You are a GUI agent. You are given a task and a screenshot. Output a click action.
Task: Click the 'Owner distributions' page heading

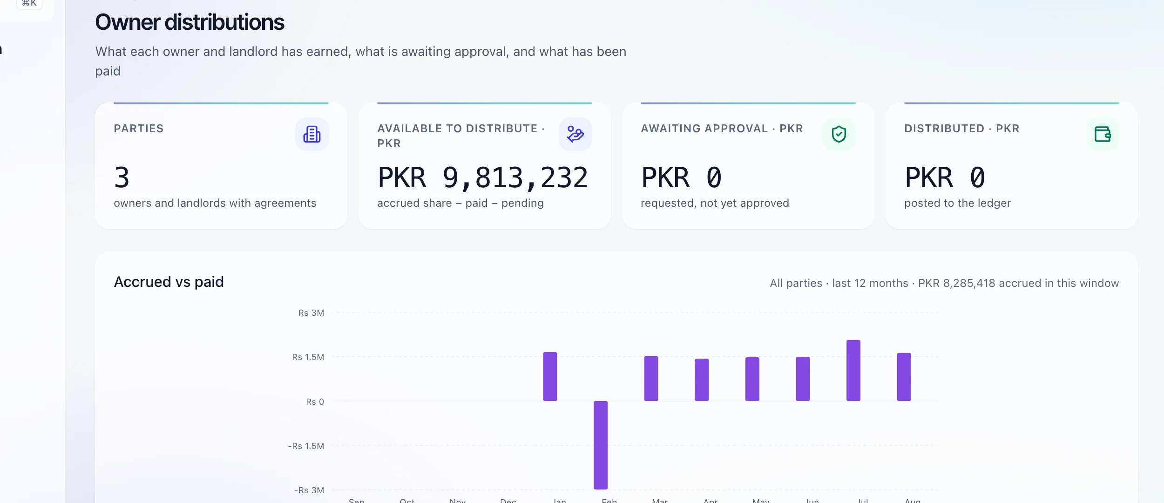coord(189,22)
